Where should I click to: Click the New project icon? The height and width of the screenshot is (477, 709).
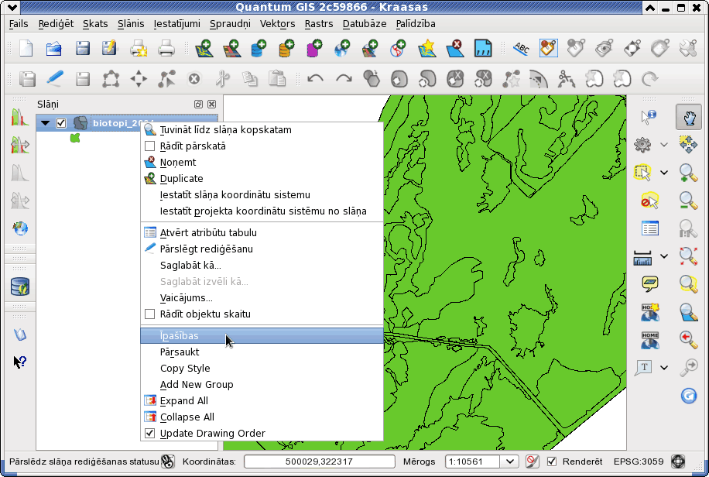(x=26, y=48)
